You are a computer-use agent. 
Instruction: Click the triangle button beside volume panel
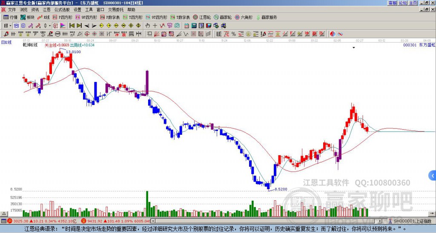click(x=3, y=213)
